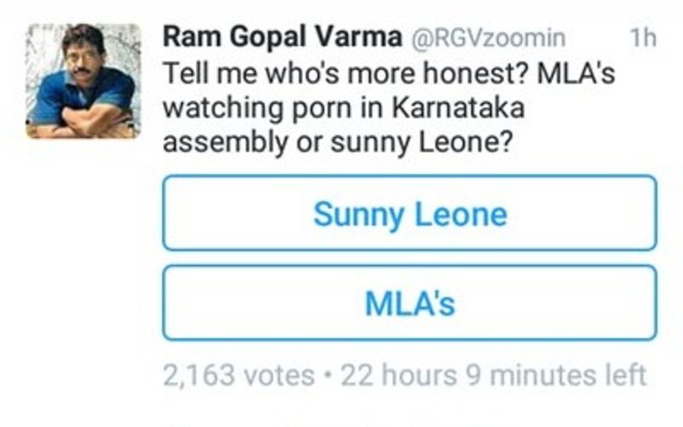Click the 2,163 votes count
Image resolution: width=683 pixels, height=427 pixels.
pos(239,375)
